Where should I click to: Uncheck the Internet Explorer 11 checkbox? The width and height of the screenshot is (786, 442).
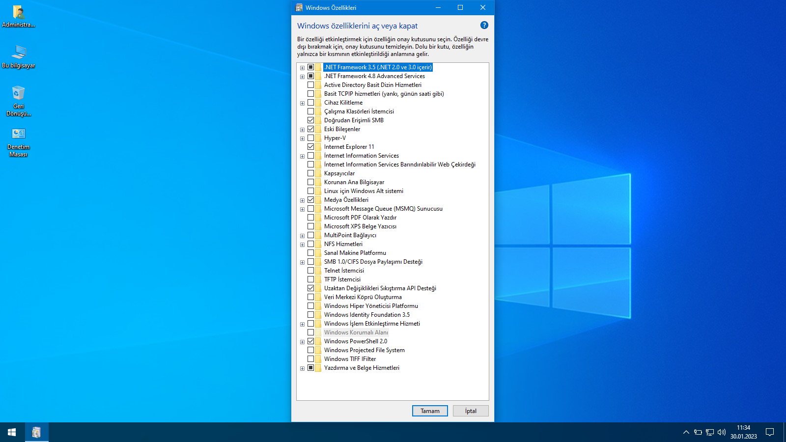pos(310,147)
